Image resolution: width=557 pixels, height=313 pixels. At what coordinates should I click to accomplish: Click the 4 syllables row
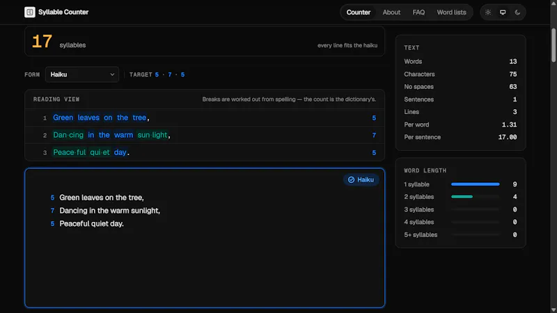(460, 222)
